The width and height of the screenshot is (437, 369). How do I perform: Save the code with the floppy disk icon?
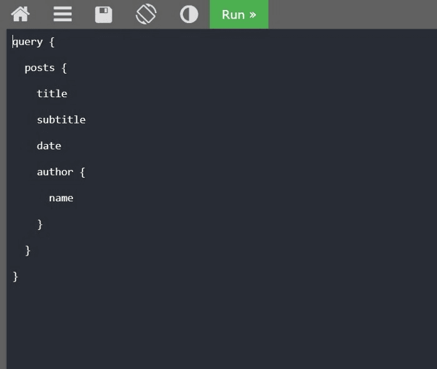coord(104,14)
